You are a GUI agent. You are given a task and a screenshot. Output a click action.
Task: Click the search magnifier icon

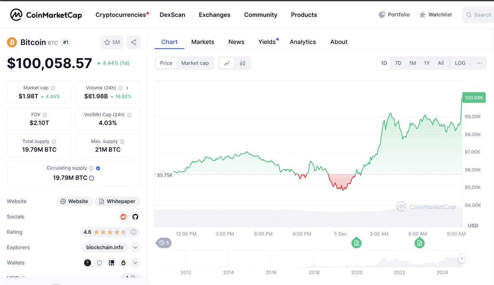click(x=469, y=15)
